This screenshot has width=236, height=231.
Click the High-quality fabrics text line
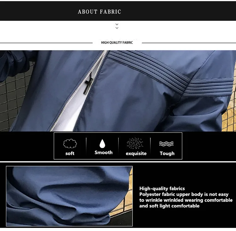(x=162, y=188)
